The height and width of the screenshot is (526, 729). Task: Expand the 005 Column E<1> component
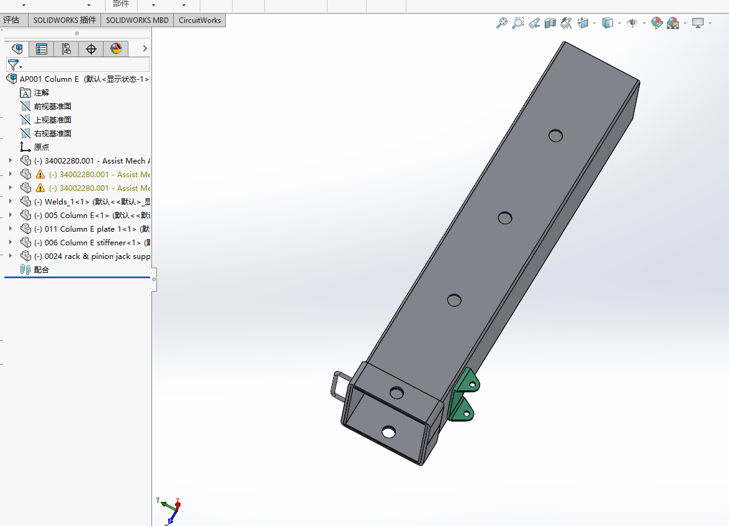(x=10, y=215)
